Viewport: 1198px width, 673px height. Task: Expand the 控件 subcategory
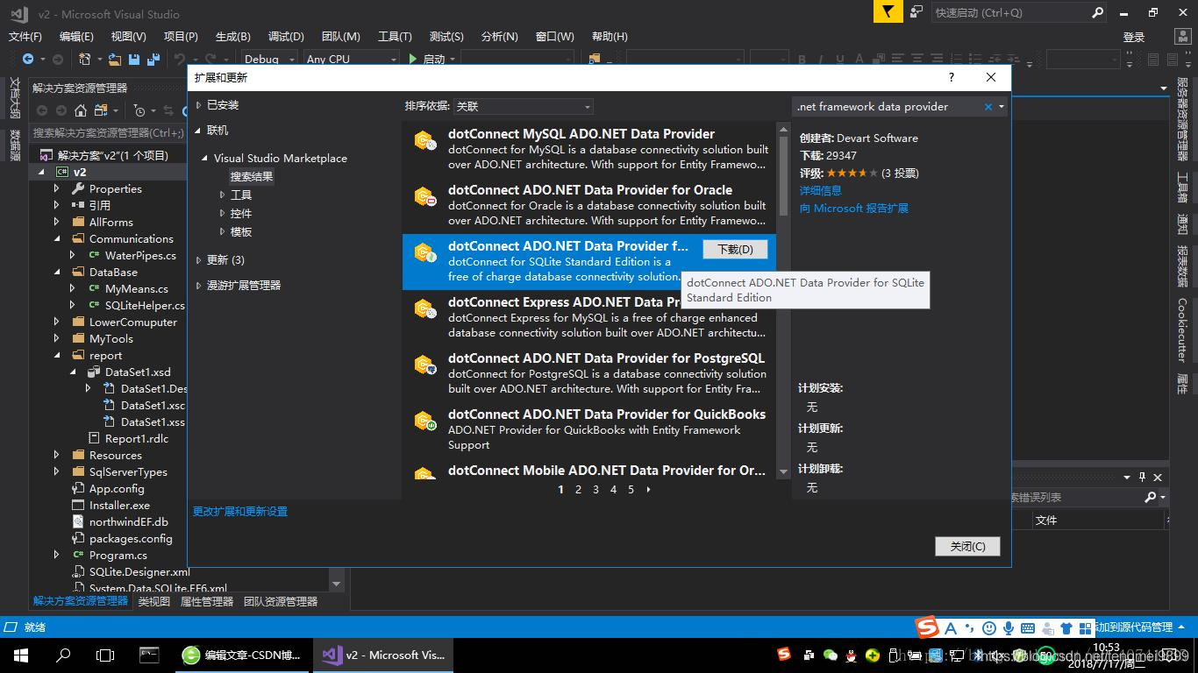pyautogui.click(x=223, y=213)
